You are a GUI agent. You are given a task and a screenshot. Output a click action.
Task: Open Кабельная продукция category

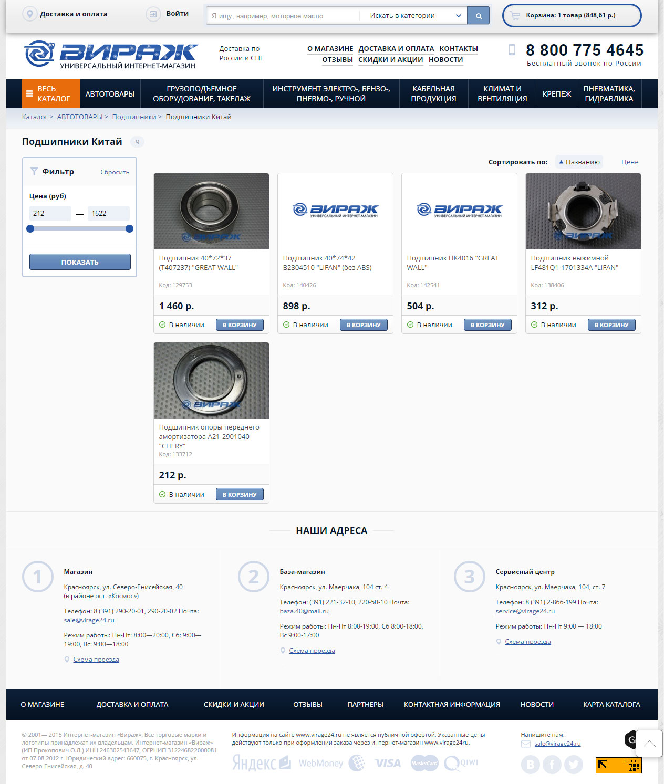point(433,94)
